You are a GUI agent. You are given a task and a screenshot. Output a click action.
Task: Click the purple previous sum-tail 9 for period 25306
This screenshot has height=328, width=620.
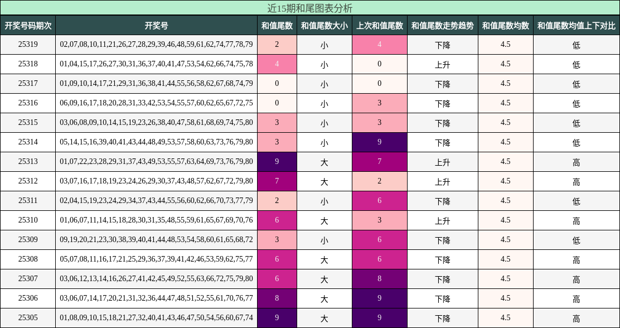tap(380, 298)
